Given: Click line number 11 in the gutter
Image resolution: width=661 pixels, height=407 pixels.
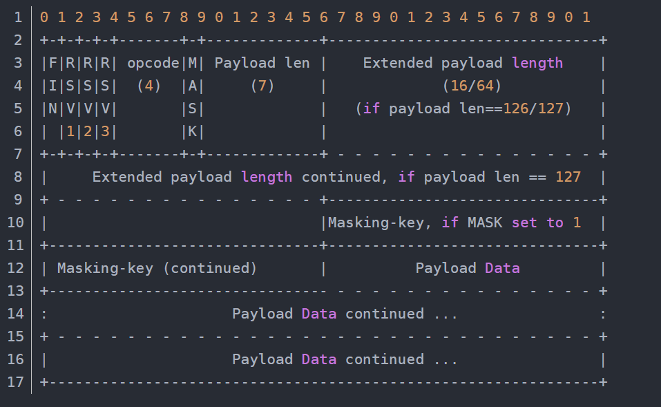Looking at the screenshot, I should tap(16, 245).
